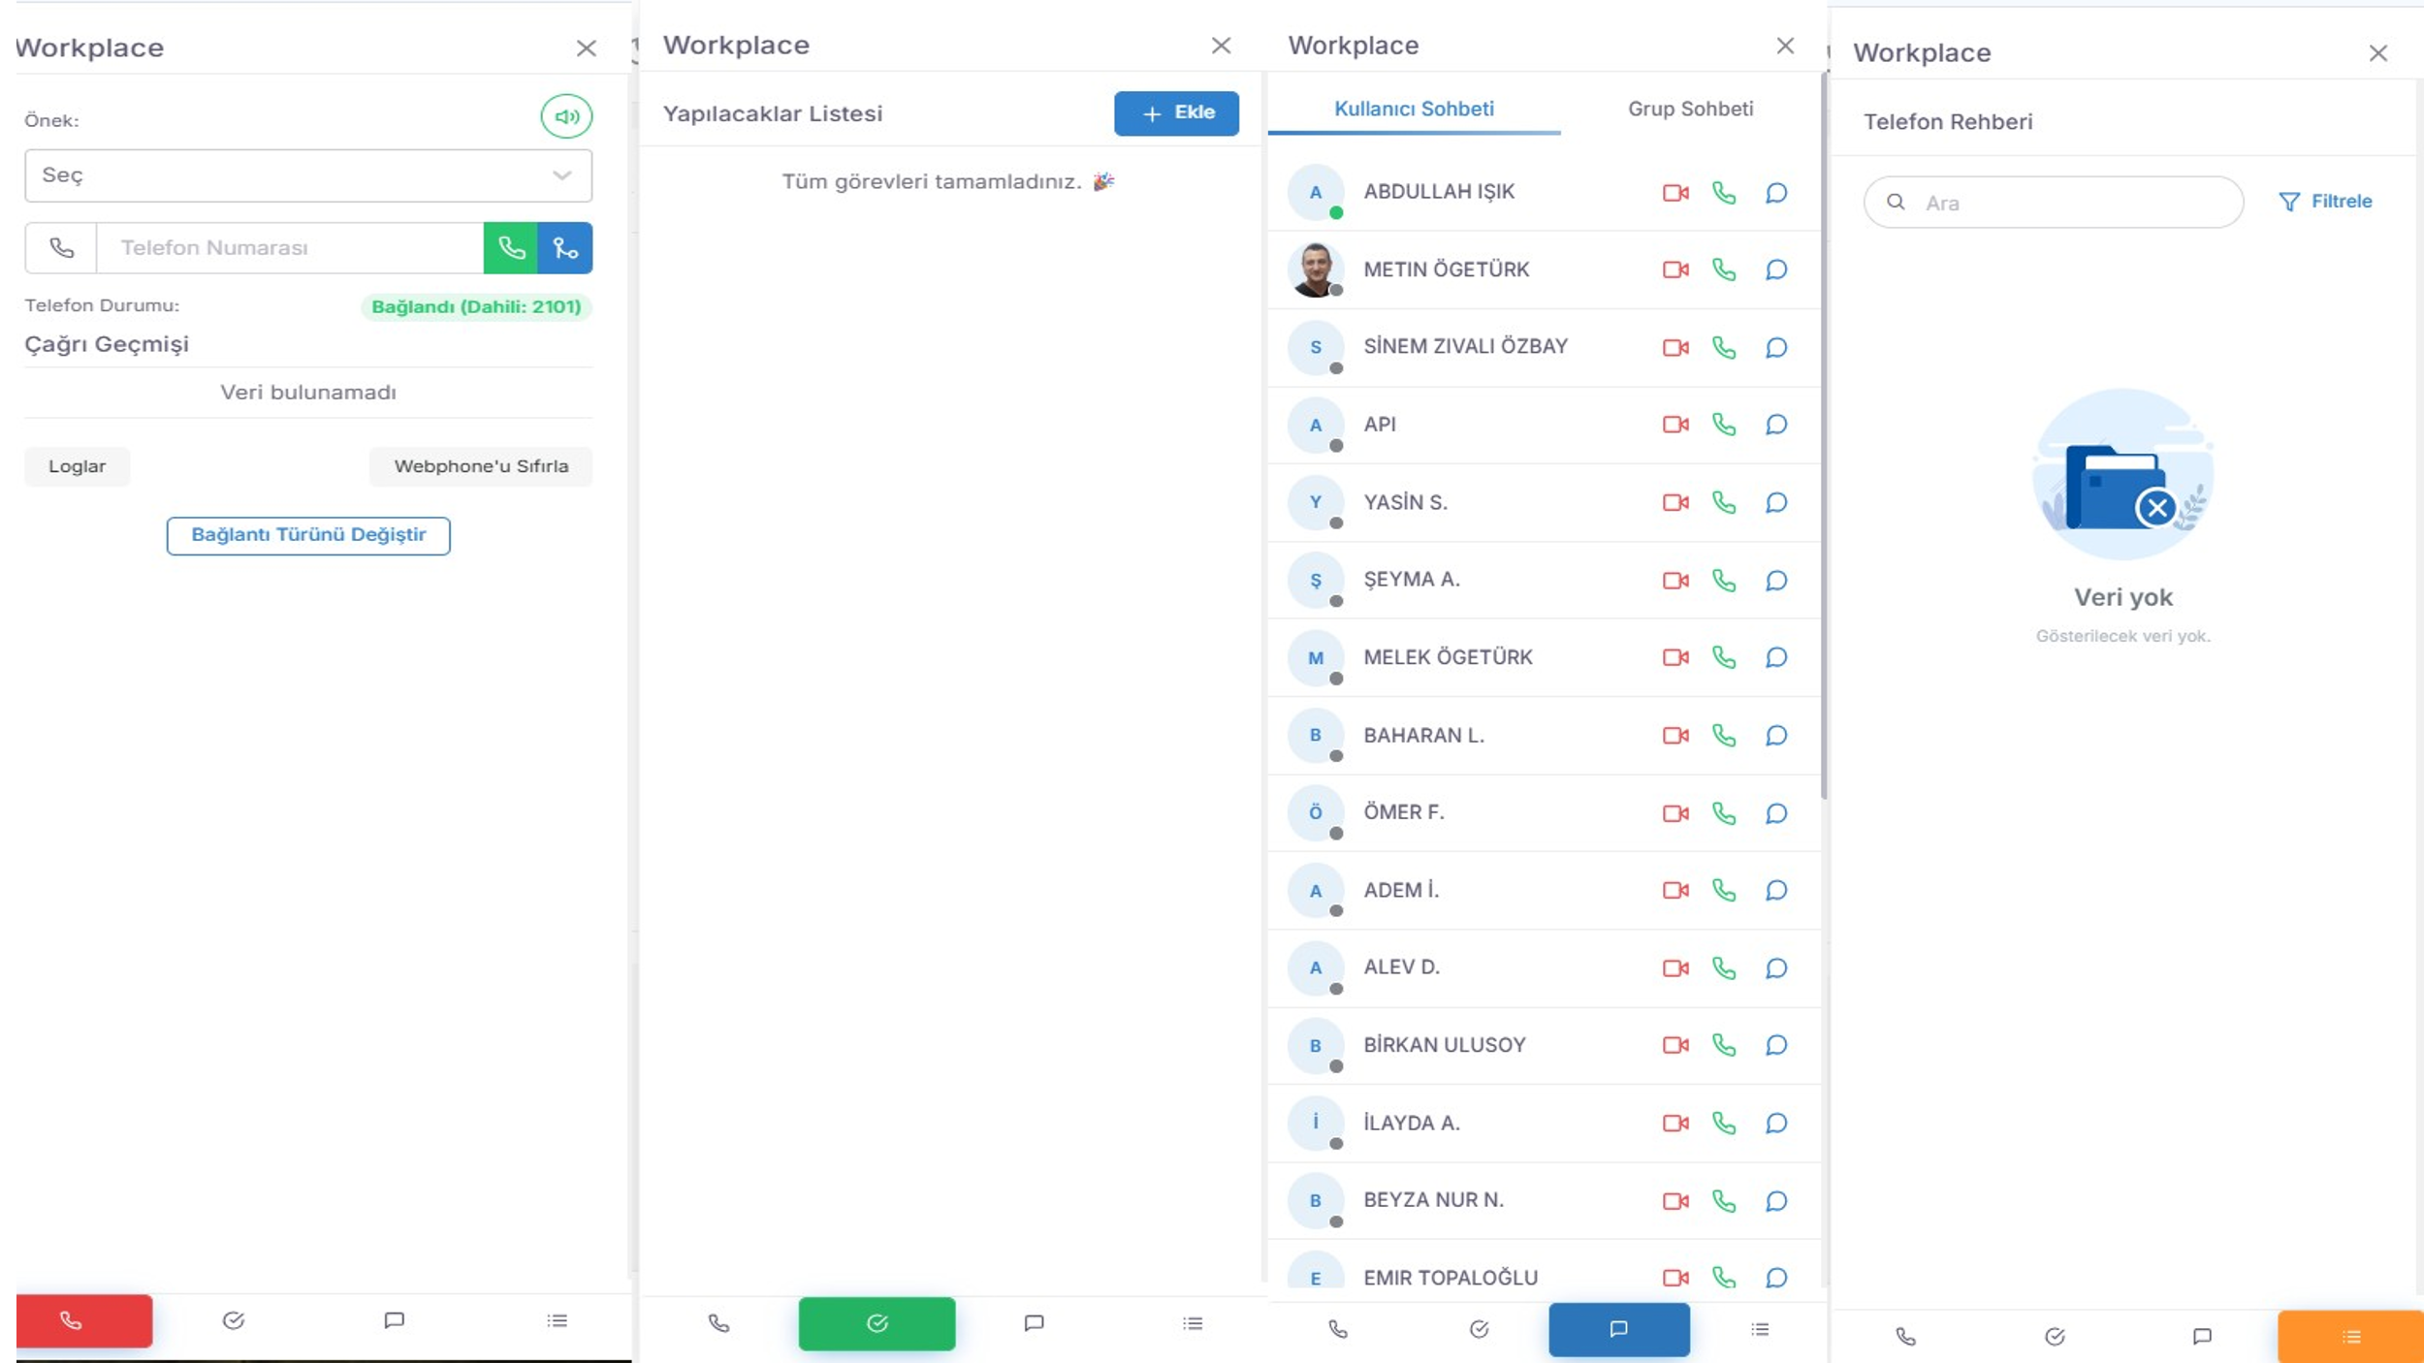The image size is (2424, 1363).
Task: Click the Ara search field
Action: [2054, 203]
